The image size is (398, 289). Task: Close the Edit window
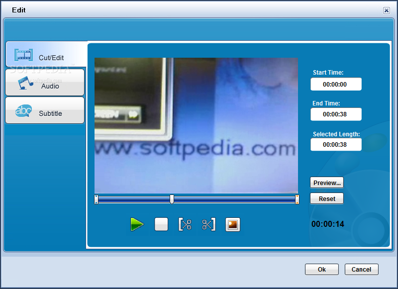pos(387,10)
